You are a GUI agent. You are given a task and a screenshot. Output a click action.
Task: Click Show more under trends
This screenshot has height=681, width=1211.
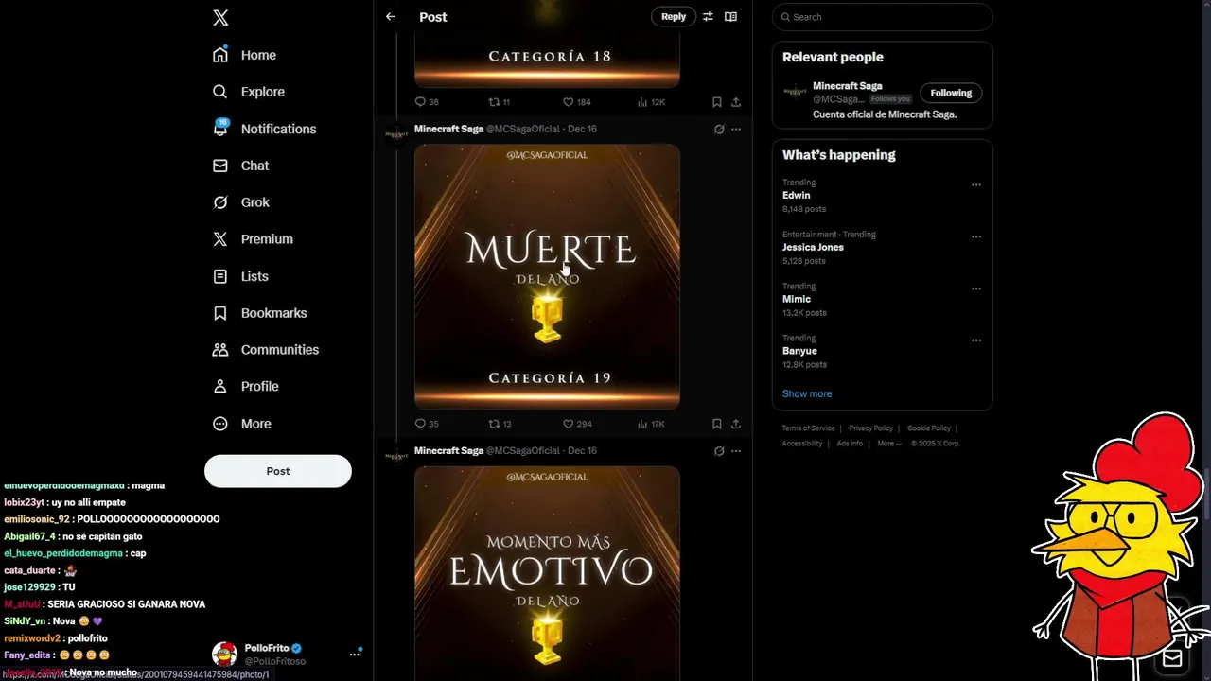click(807, 393)
